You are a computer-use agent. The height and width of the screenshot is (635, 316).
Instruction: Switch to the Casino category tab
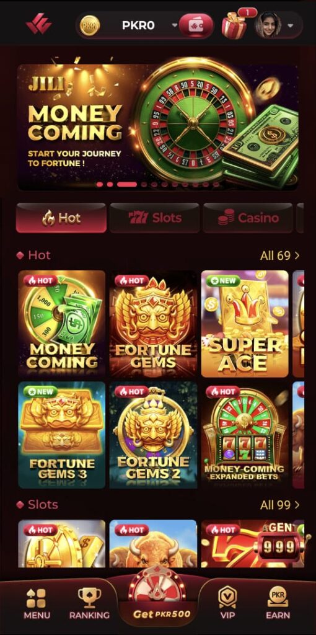pos(248,218)
